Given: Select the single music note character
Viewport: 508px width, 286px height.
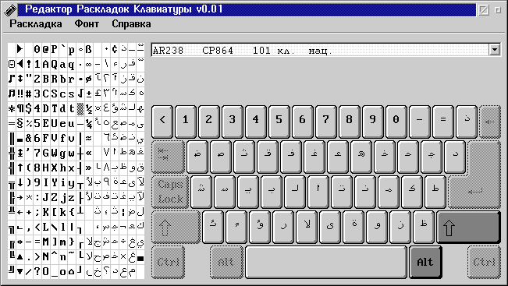Looking at the screenshot, I should (12, 79).
